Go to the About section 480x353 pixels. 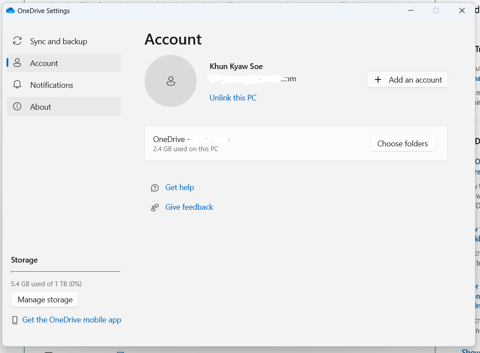pyautogui.click(x=64, y=107)
